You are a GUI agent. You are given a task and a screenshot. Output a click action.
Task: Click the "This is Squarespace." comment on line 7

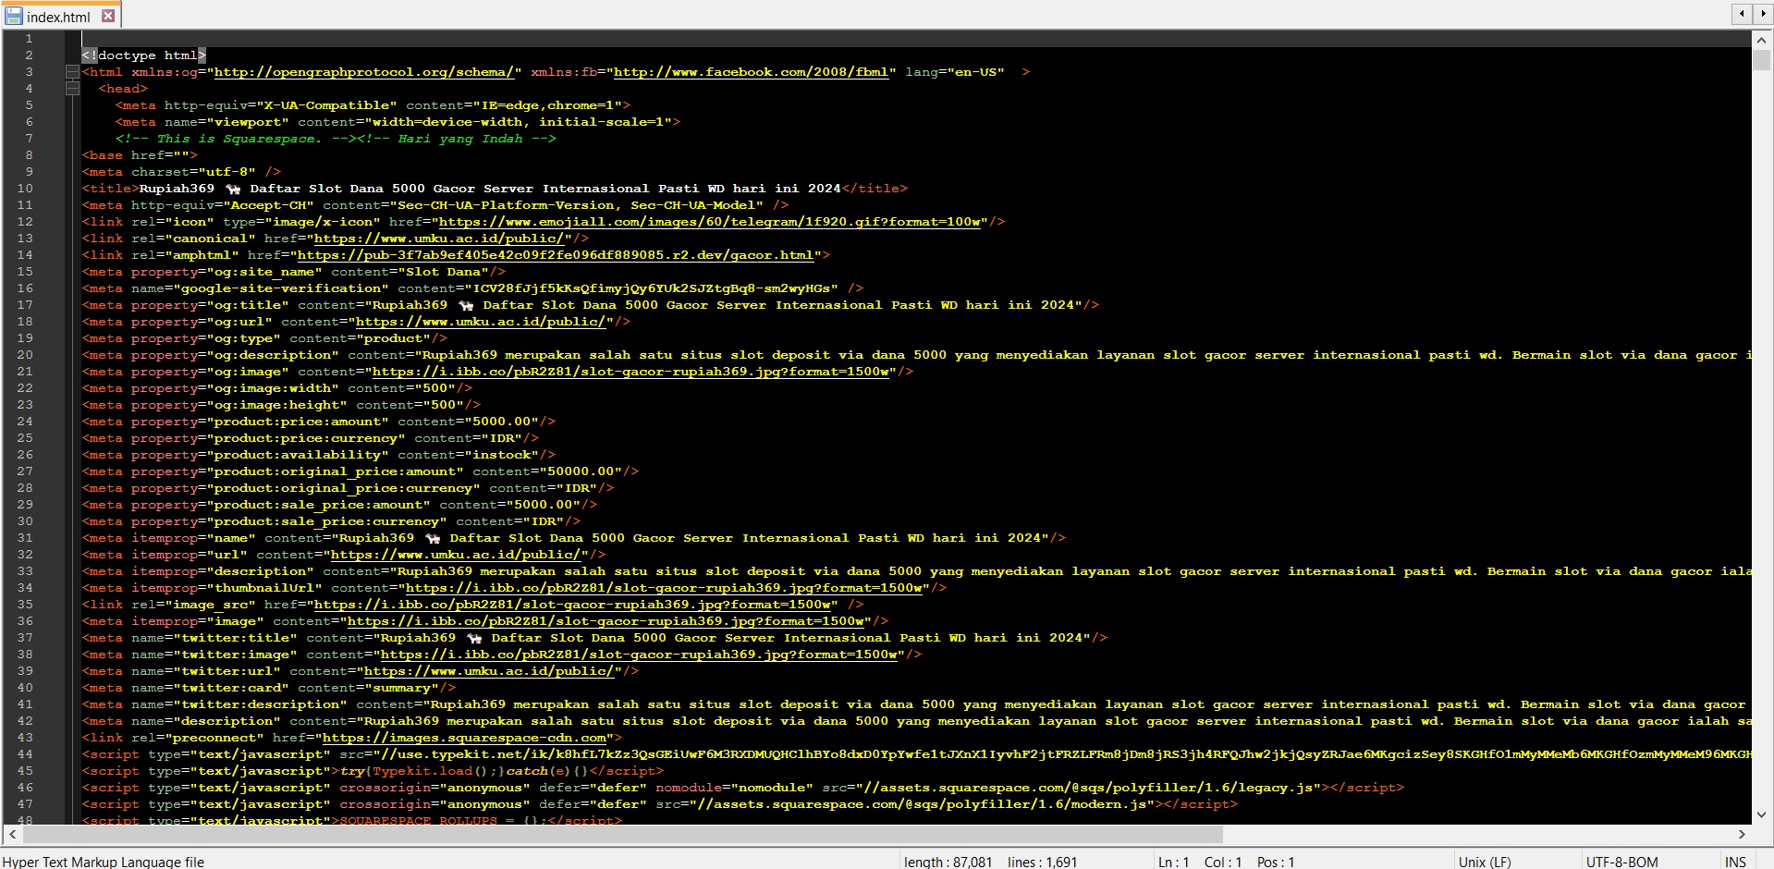click(239, 139)
